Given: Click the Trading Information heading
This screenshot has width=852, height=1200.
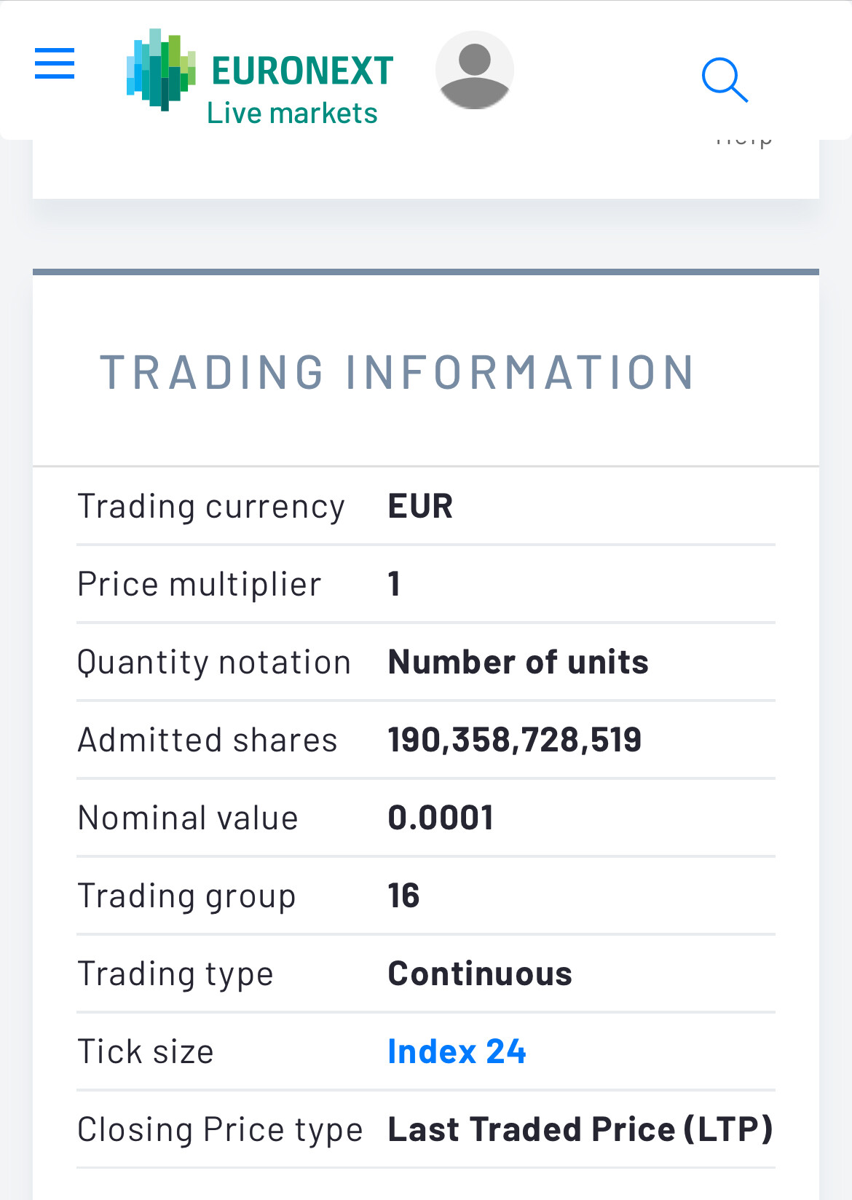Looking at the screenshot, I should 397,372.
